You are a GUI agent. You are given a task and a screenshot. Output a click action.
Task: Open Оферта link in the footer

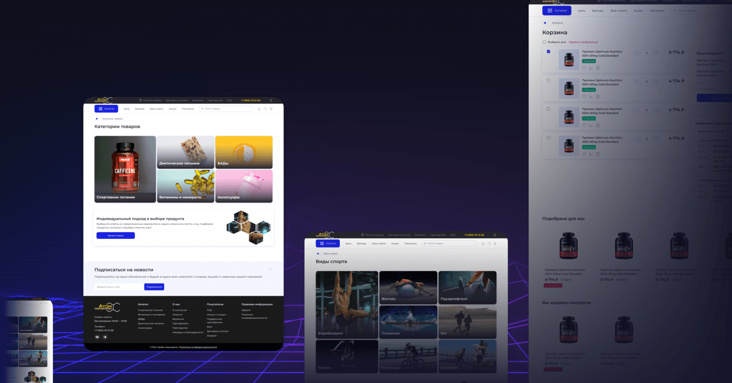pos(246,310)
